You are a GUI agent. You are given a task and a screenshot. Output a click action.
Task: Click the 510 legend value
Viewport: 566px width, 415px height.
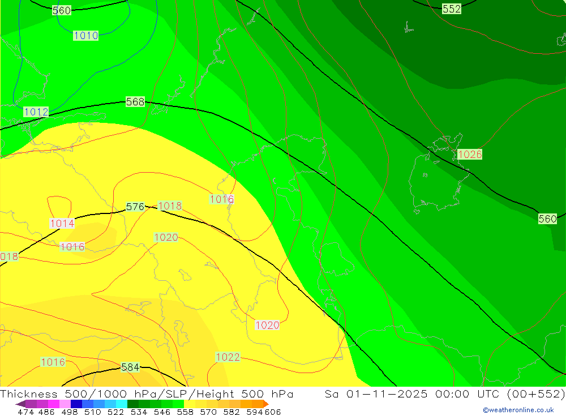(93, 412)
